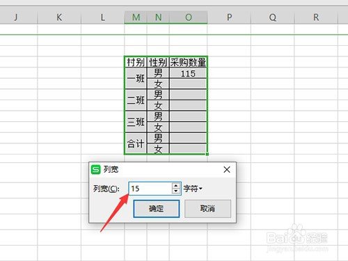Click the 确定 button in column width dialog
This screenshot has width=348, height=261.
157,209
